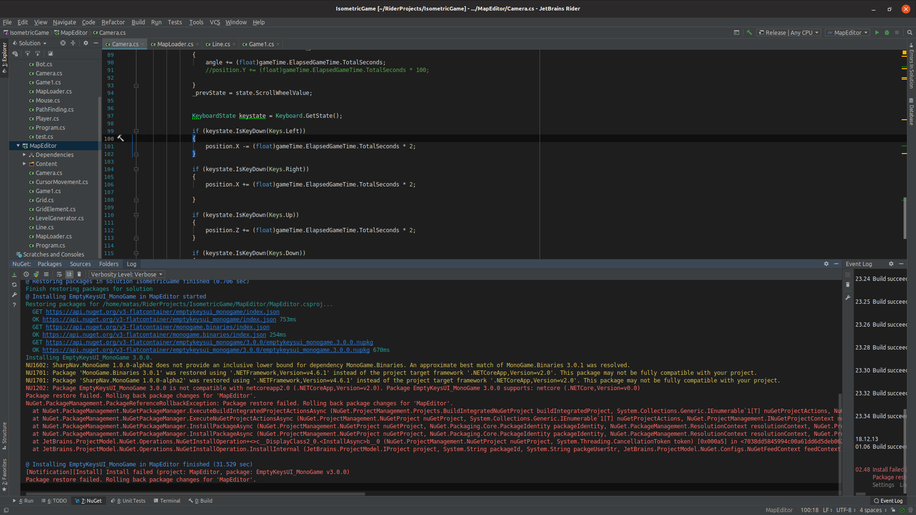Switch to MapLoader.cs editor tab
This screenshot has height=515, width=916.
(175, 44)
